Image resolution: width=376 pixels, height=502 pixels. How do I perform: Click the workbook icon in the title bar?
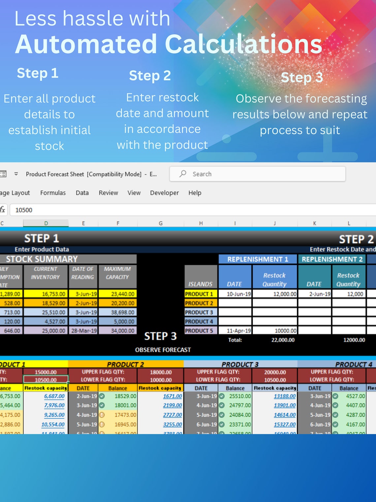click(x=3, y=174)
